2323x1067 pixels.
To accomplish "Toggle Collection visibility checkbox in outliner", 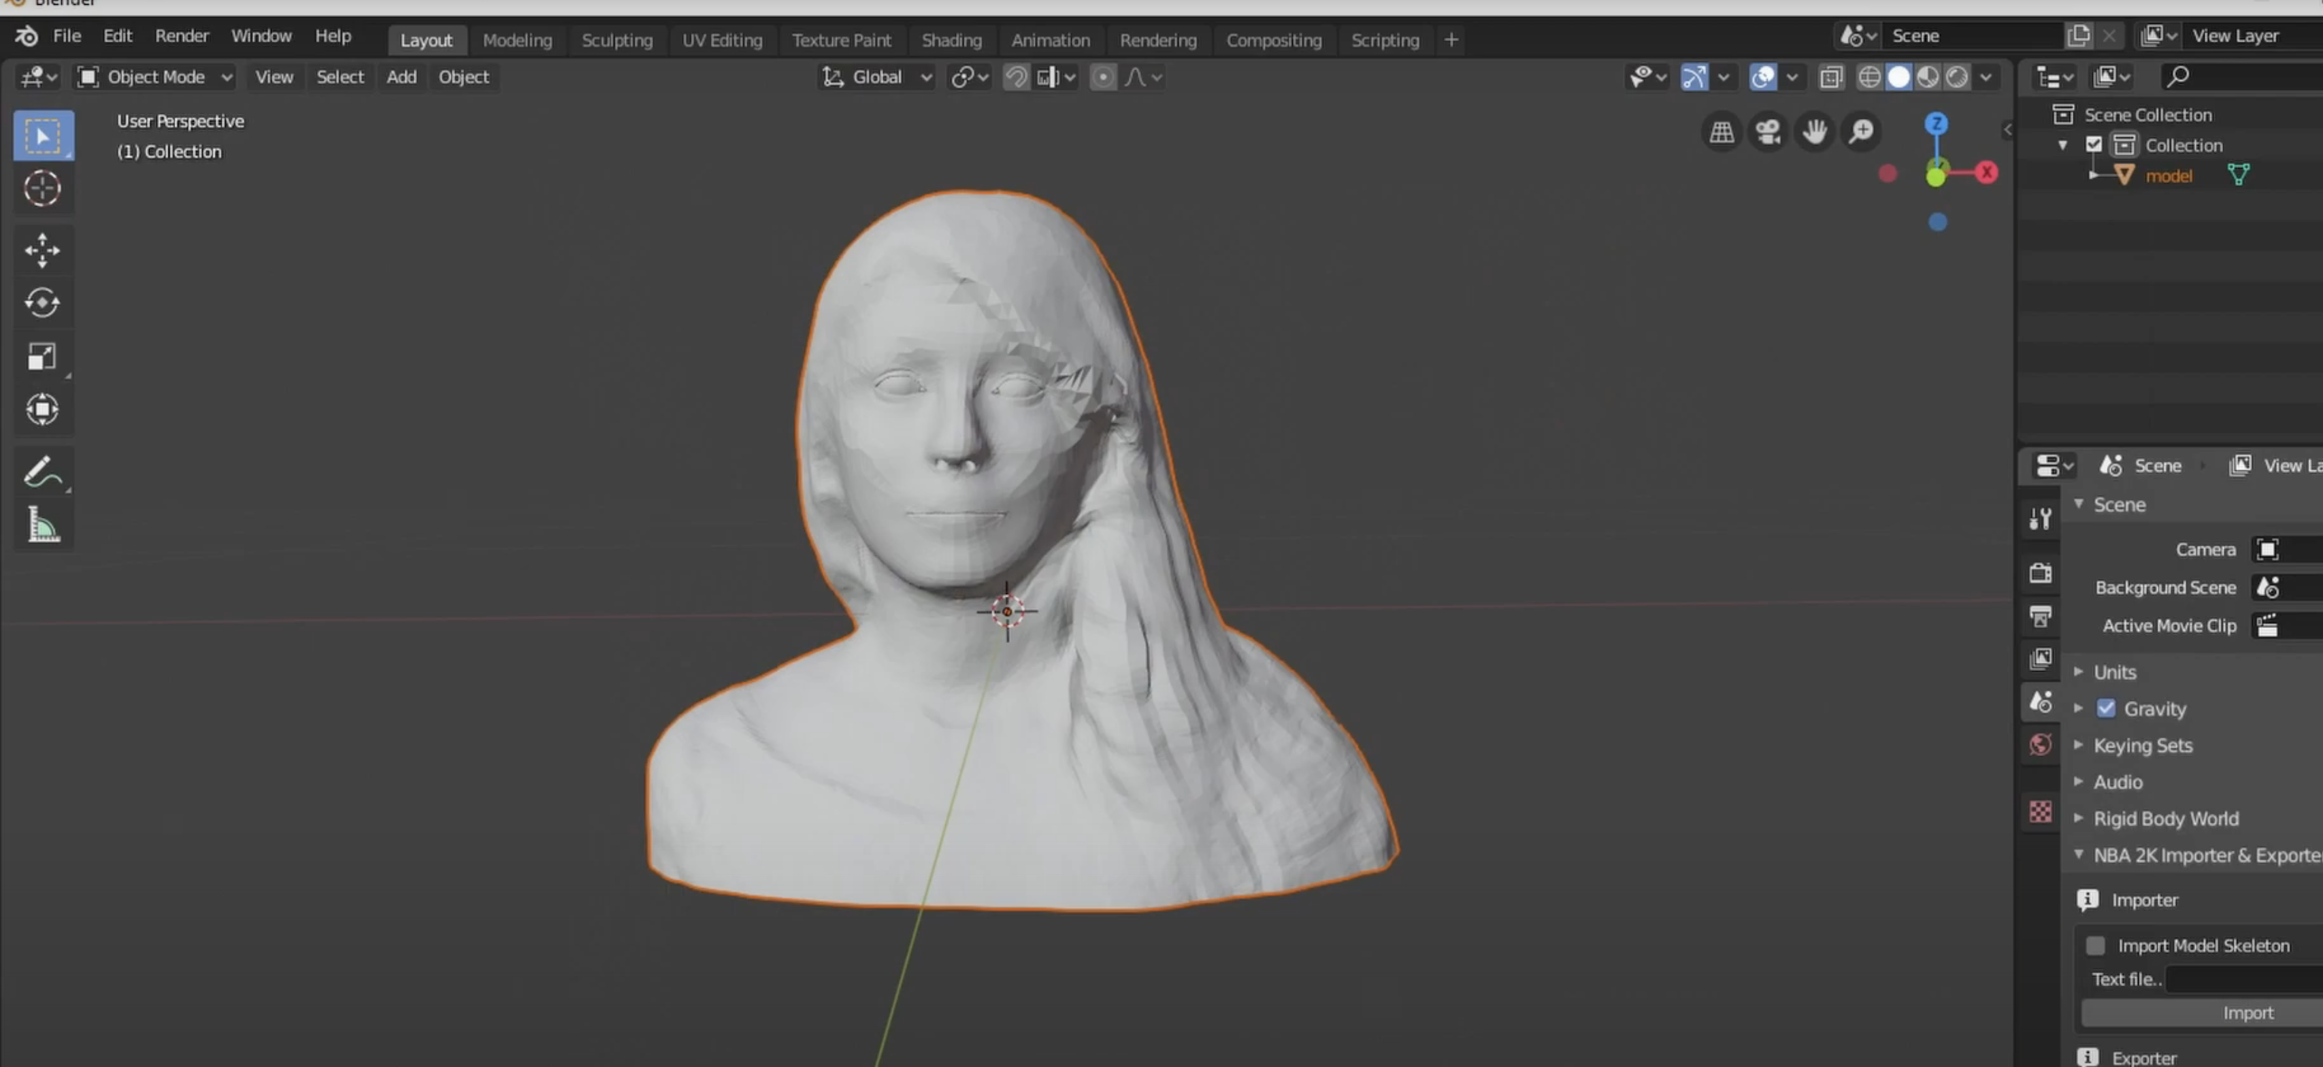I will pyautogui.click(x=2094, y=144).
